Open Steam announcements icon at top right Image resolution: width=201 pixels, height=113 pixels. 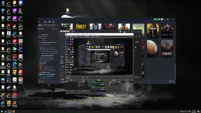(155, 19)
